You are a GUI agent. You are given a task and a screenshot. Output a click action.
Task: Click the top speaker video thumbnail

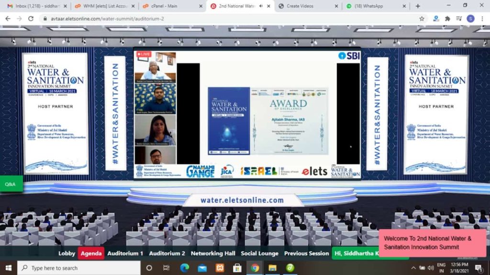(155, 67)
